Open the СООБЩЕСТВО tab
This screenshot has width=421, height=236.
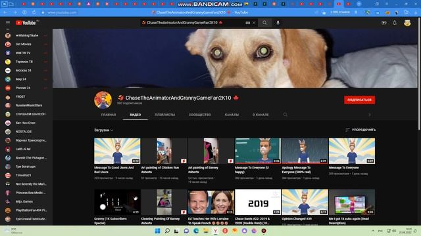pos(200,115)
